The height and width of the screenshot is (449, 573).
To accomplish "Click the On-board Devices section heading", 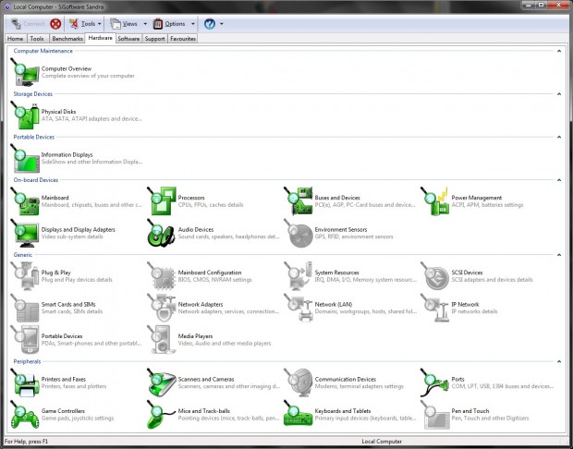I will (36, 180).
